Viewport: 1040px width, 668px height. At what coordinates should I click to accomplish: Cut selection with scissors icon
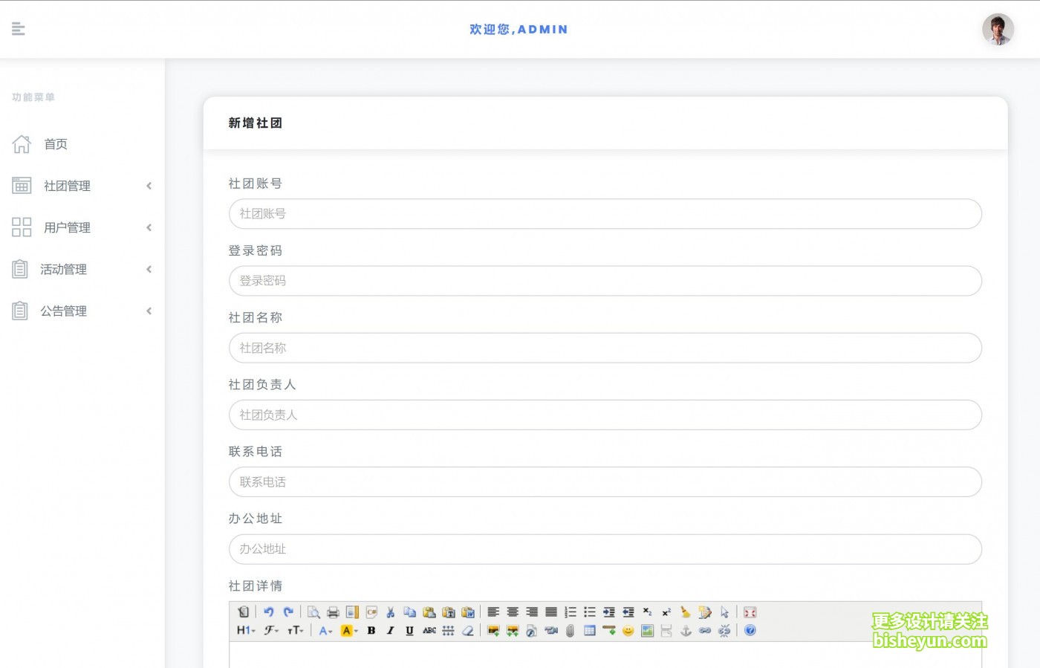tap(391, 612)
